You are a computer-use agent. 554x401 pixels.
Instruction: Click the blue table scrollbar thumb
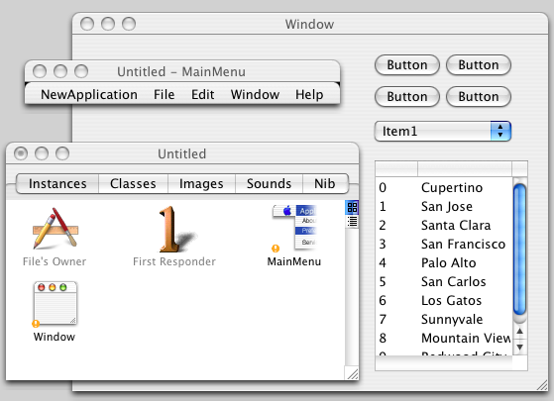tap(519, 250)
